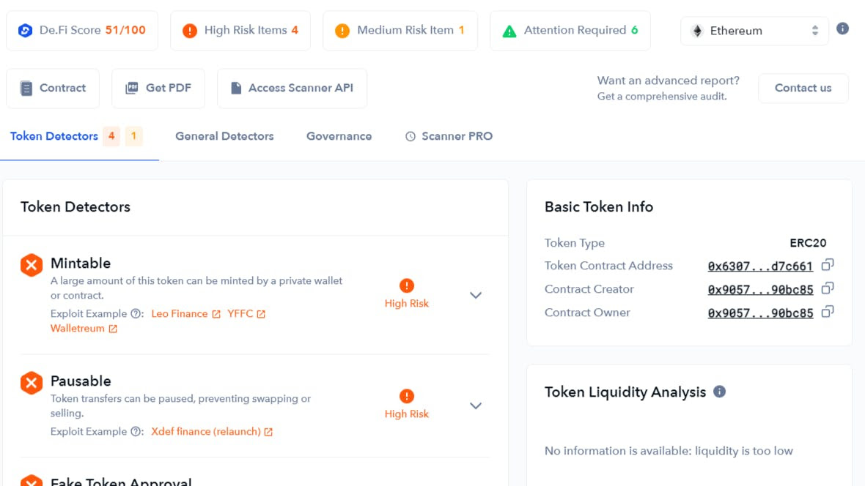Viewport: 865px width, 486px height.
Task: Click the Access Scanner API button
Action: click(292, 88)
